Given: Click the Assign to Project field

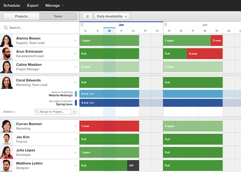Looking at the screenshot, I should [x=53, y=112].
